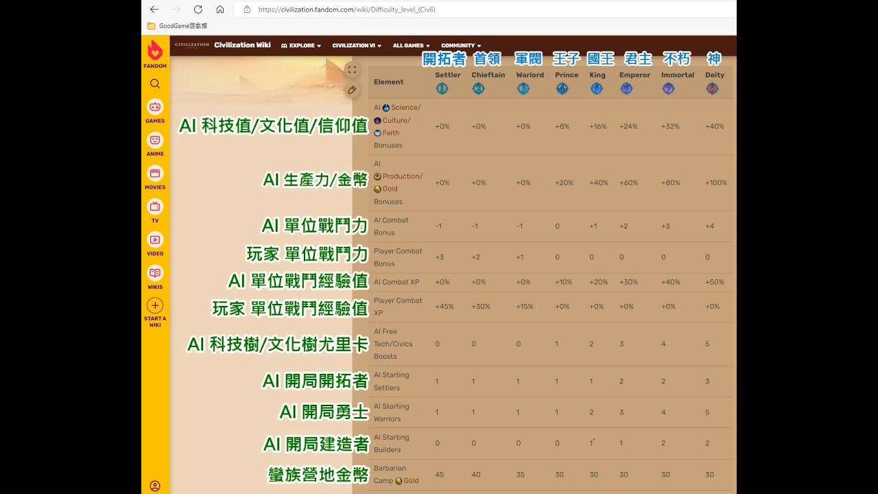Click the +45% Settler Player XP value
Image resolution: width=878 pixels, height=494 pixels.
(x=444, y=307)
